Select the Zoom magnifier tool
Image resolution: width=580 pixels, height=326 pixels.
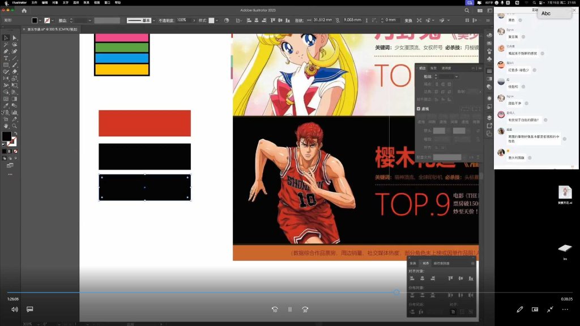[14, 126]
